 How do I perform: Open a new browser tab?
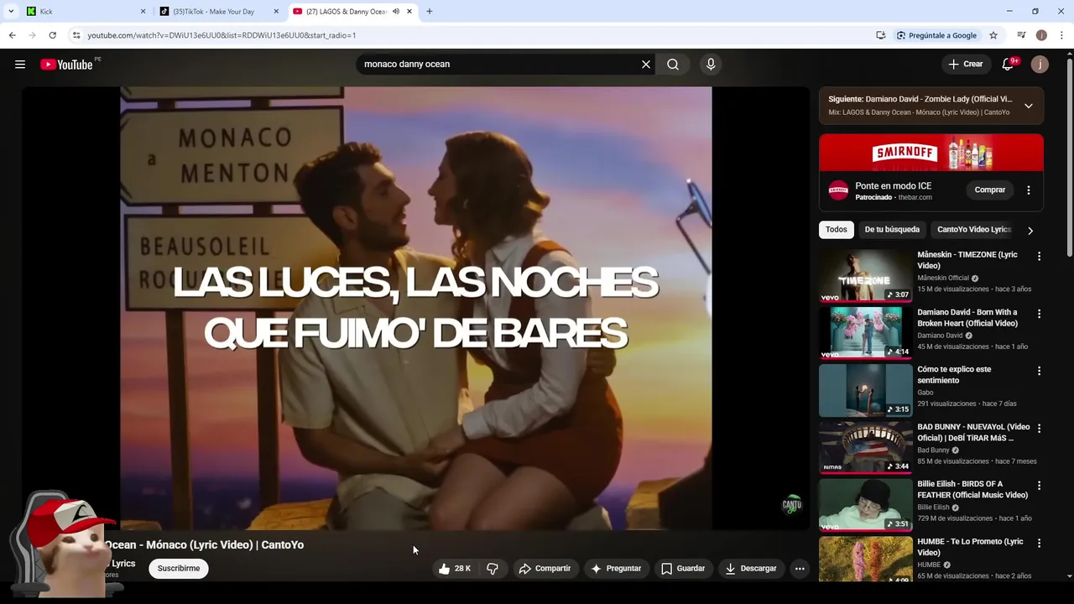tap(430, 12)
